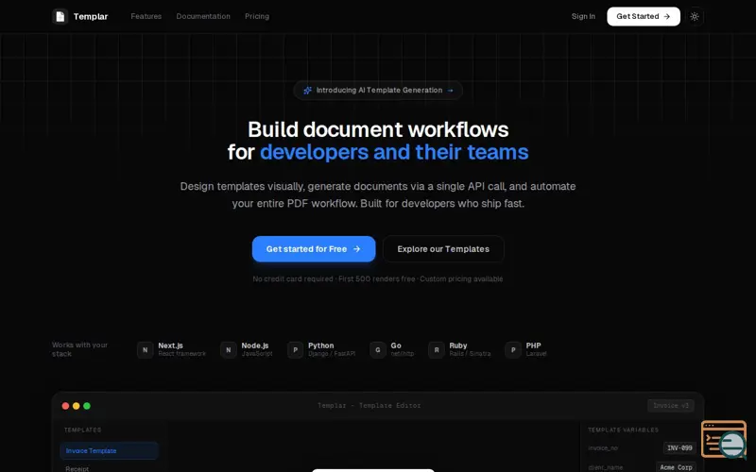Open the Documentation nav link
Screen dimensions: 756x472
[203, 16]
